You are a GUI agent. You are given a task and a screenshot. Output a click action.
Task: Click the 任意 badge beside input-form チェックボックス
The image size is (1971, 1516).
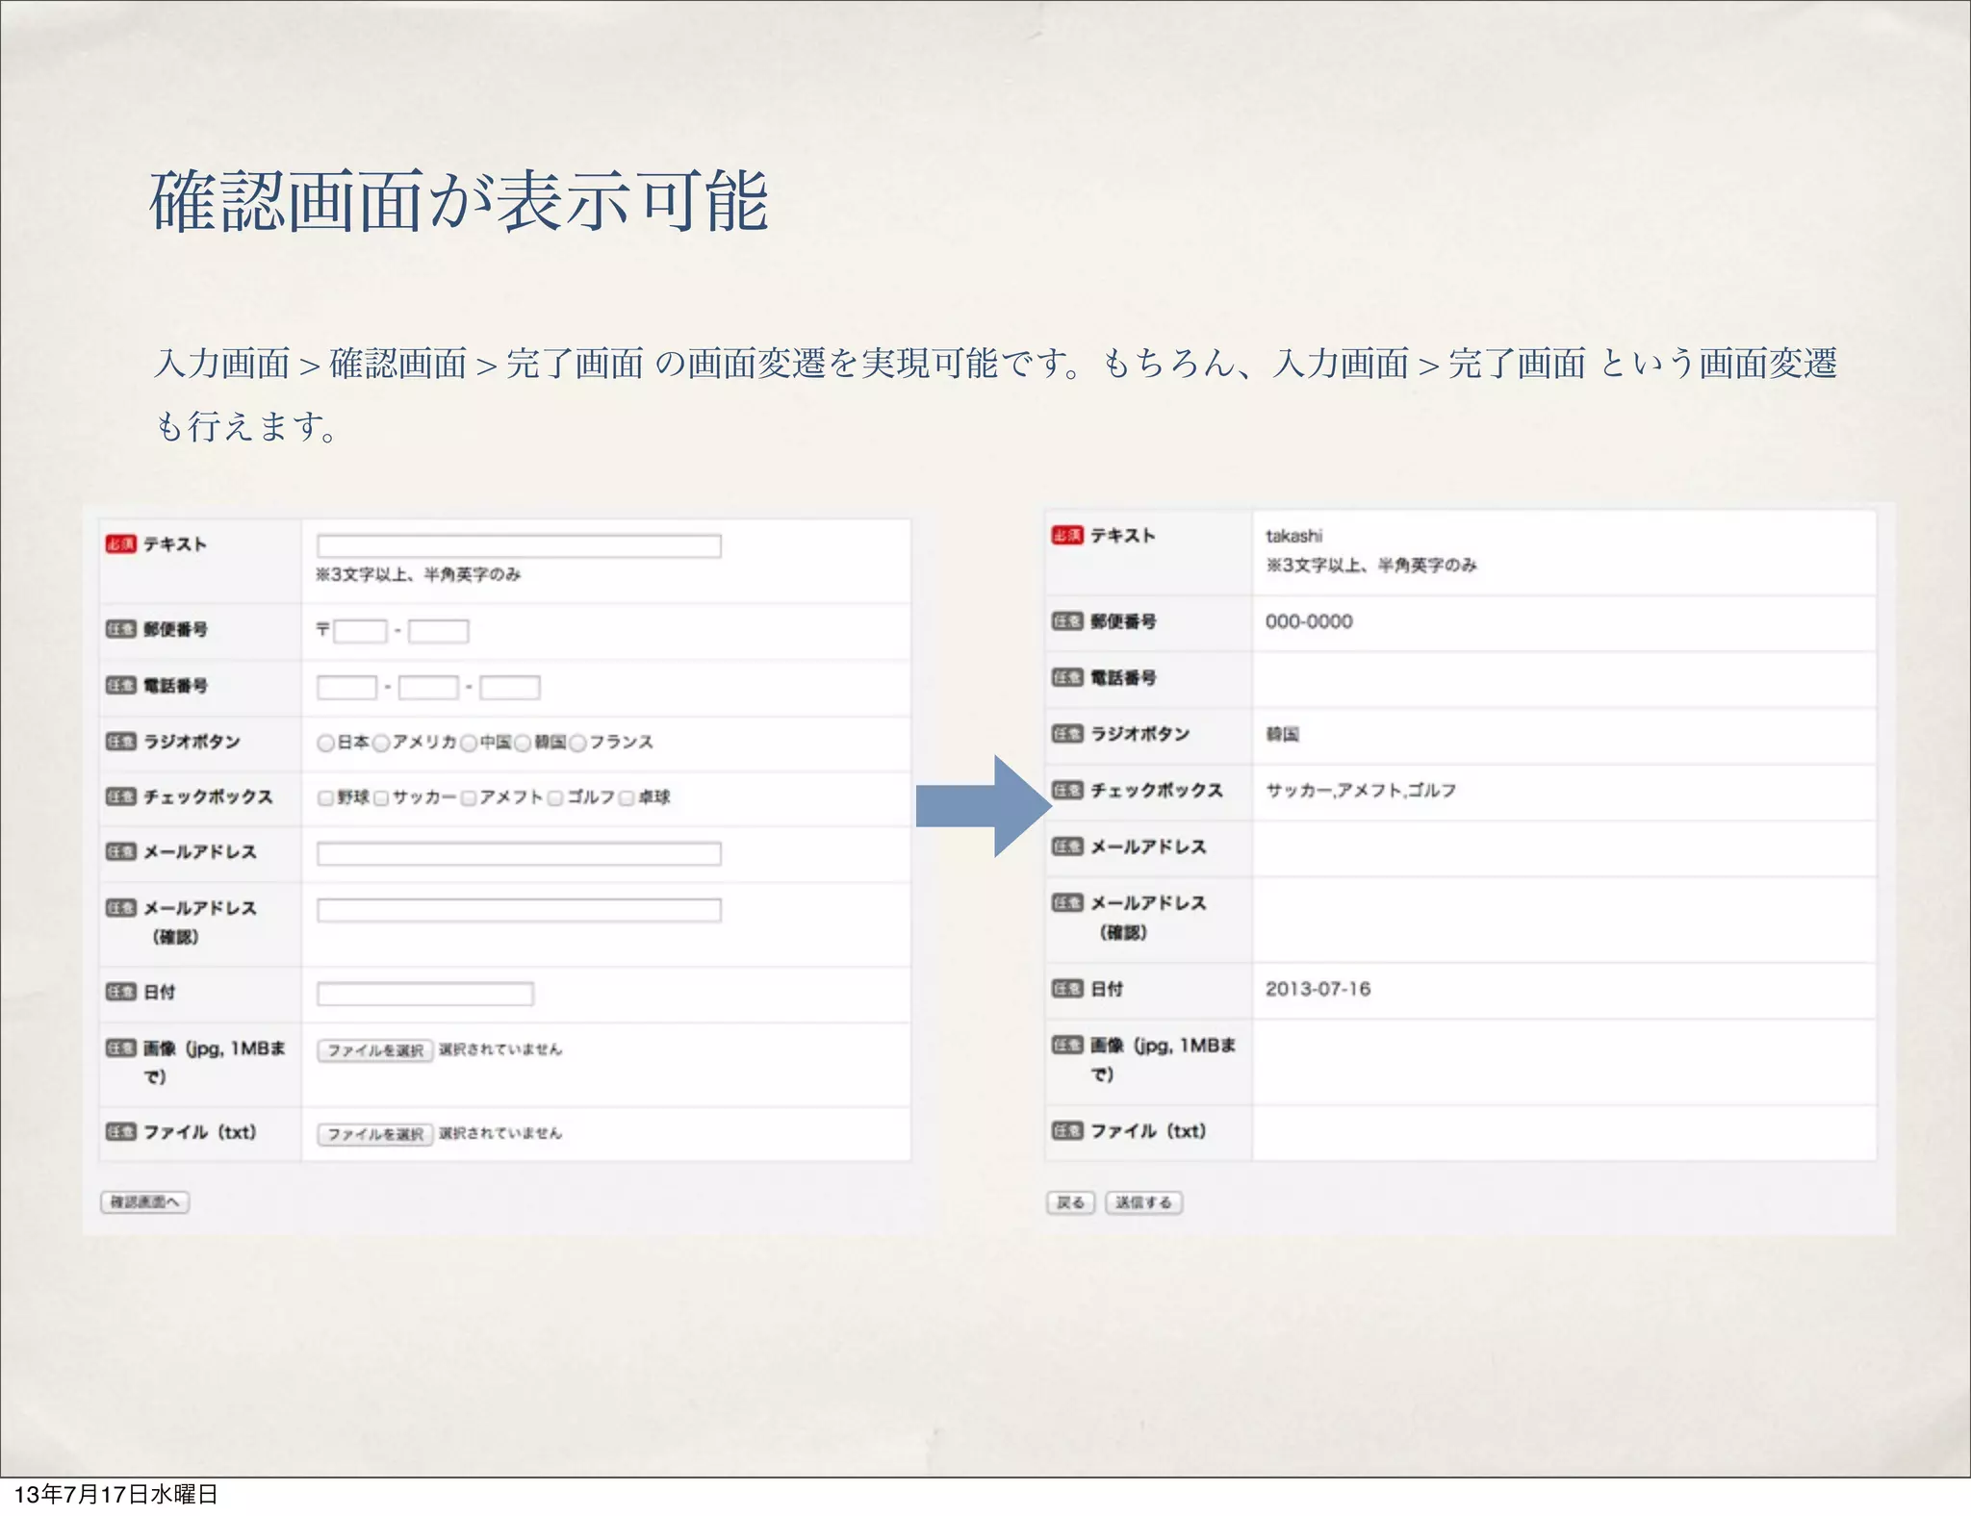pos(120,796)
